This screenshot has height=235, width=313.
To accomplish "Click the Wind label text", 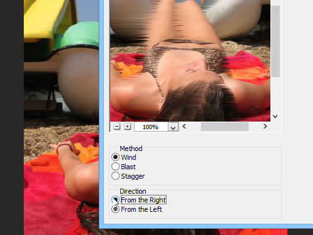I will [128, 157].
